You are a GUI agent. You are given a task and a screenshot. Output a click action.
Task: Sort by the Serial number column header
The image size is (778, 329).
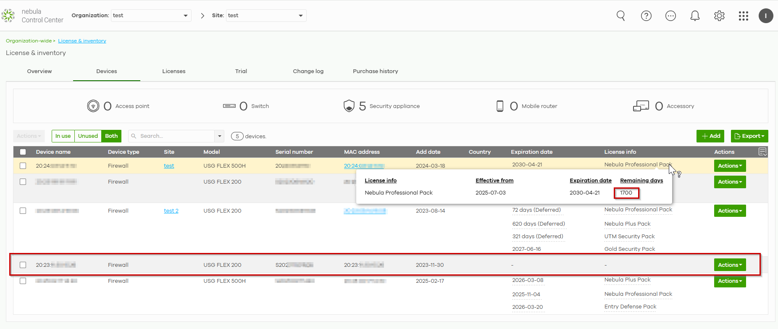click(x=294, y=152)
